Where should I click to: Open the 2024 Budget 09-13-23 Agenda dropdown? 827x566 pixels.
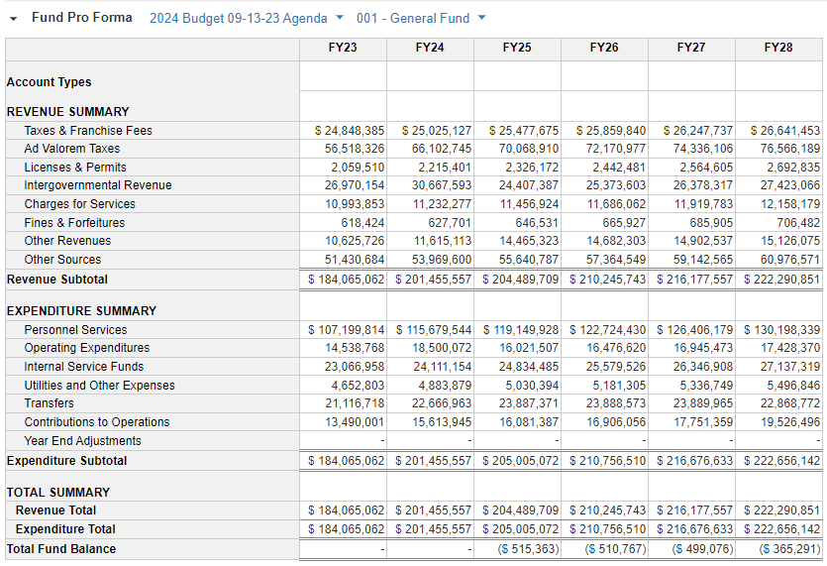point(246,19)
